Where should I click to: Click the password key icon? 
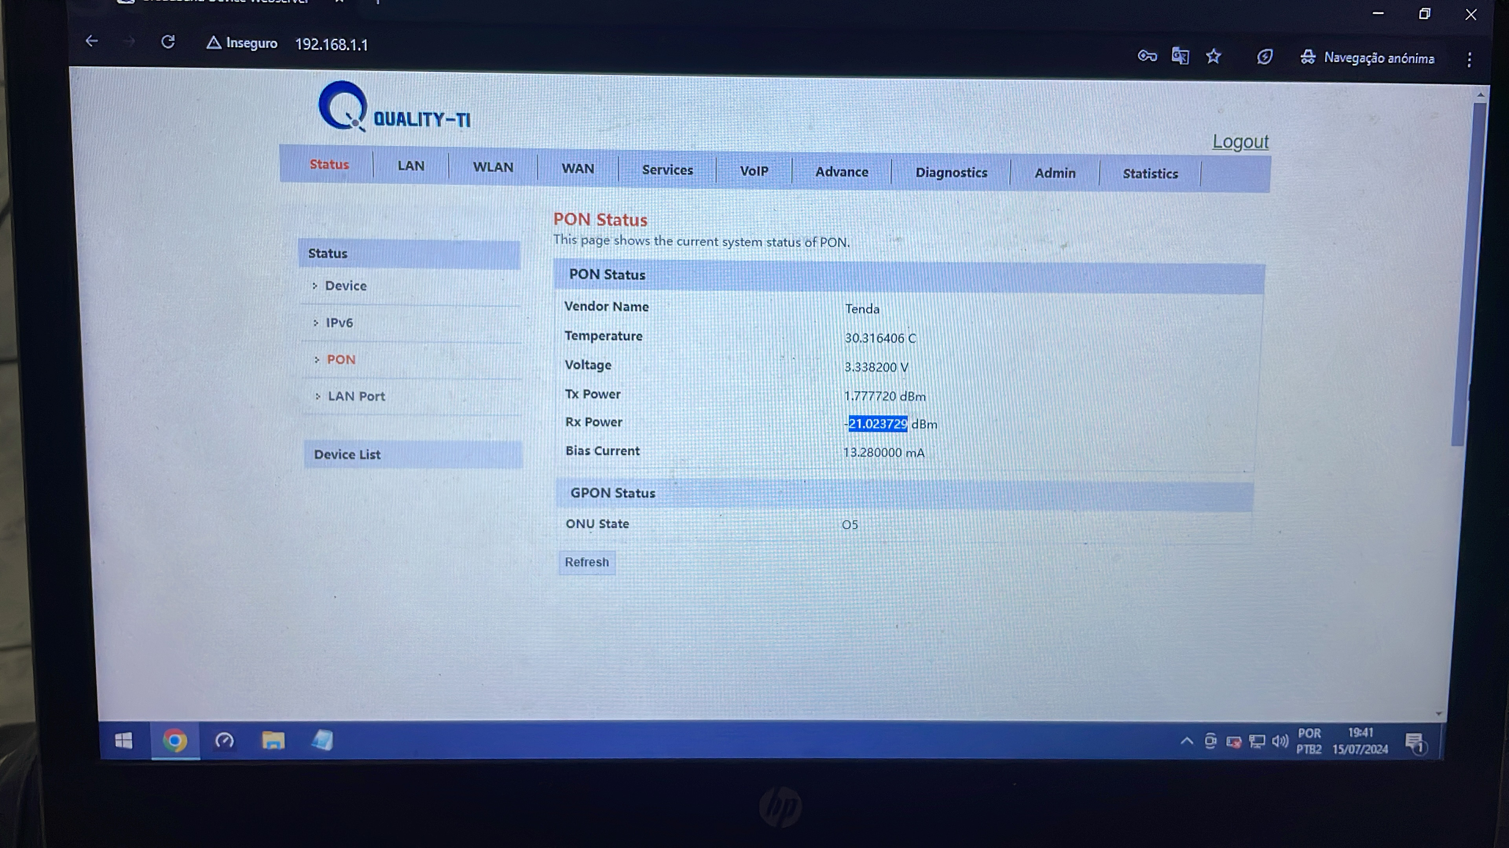[x=1146, y=56]
